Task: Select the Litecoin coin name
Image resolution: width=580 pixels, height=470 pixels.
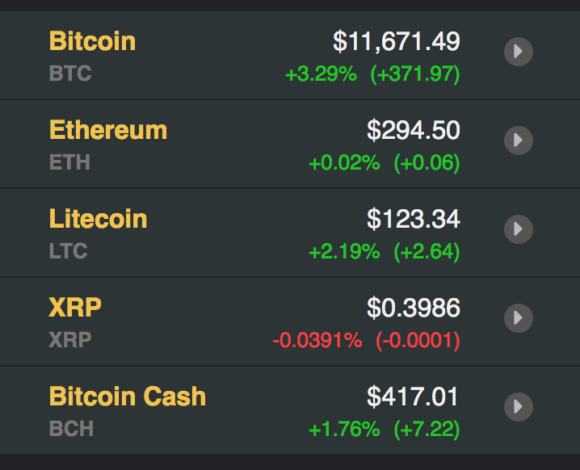Action: (98, 219)
